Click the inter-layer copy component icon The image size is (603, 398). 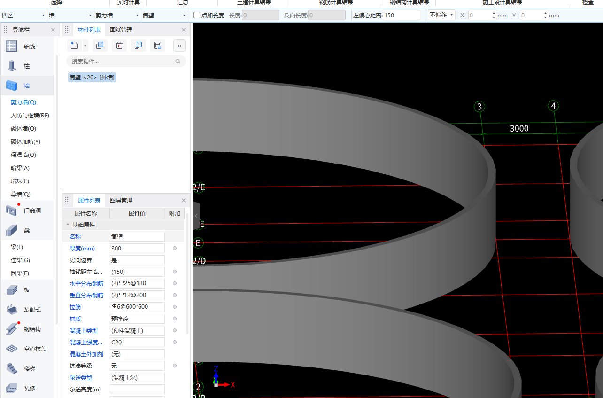(138, 46)
